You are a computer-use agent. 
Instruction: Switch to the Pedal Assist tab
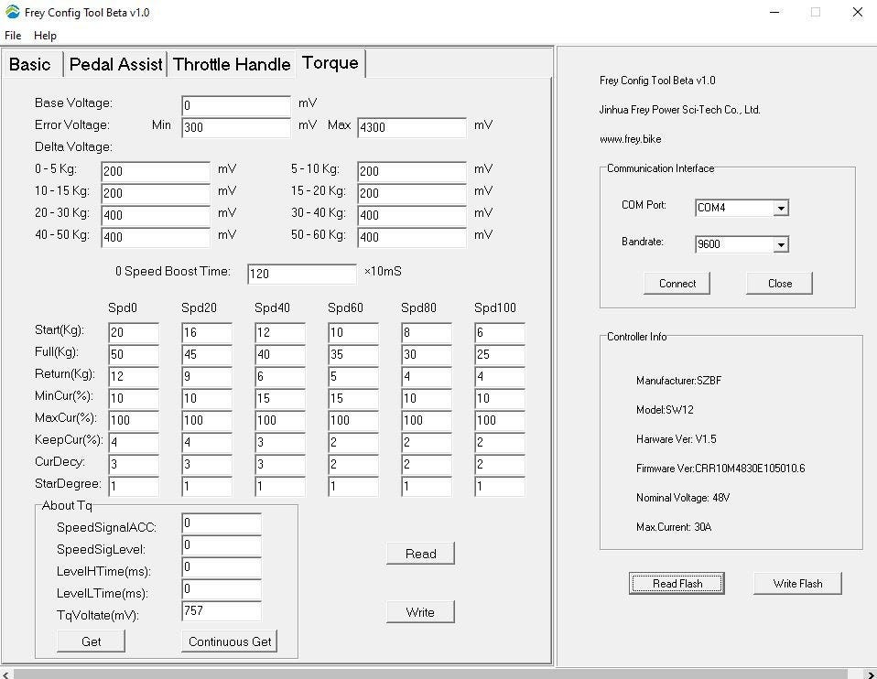click(x=115, y=64)
